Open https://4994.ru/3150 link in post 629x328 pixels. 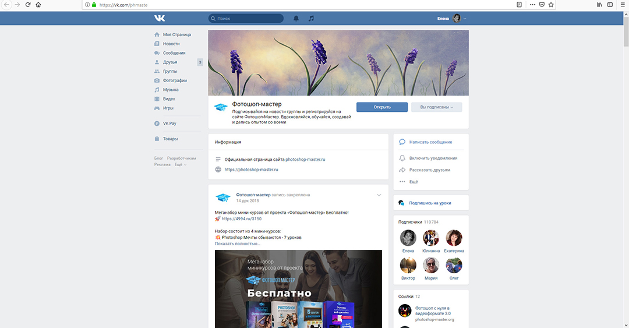pos(242,219)
